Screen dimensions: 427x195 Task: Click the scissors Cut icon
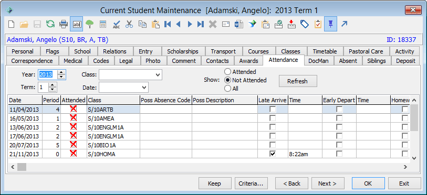tap(129, 25)
